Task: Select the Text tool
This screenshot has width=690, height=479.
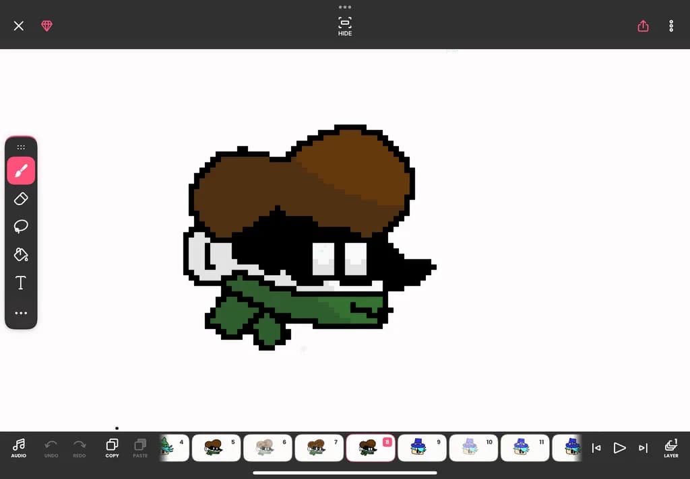Action: point(21,283)
